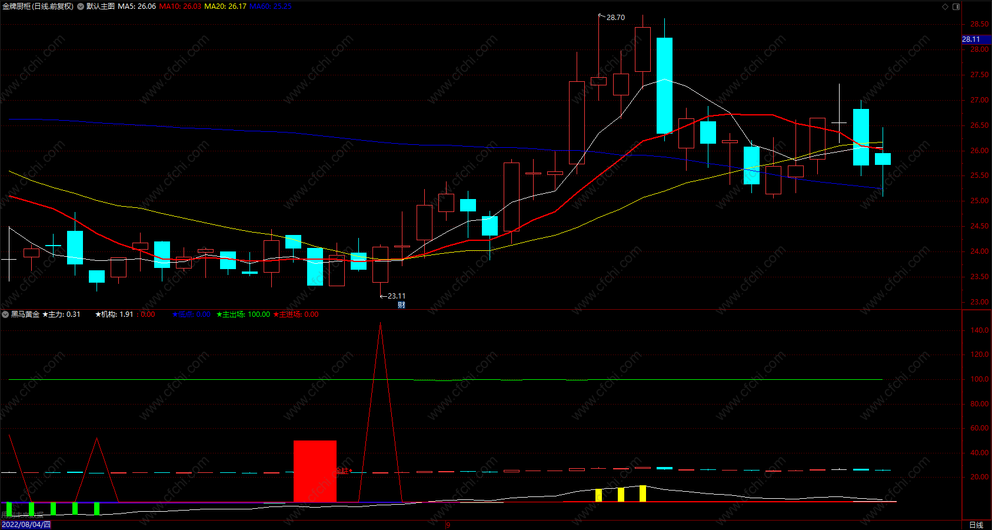Click the 日线 period label at bottom right
992x530 pixels.
tap(976, 525)
